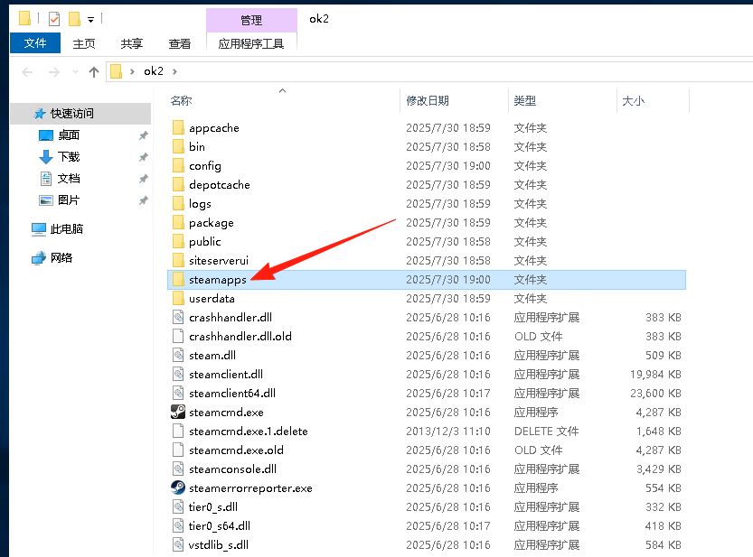Image resolution: width=753 pixels, height=557 pixels.
Task: Open the 文件 menu tab
Action: 35,43
